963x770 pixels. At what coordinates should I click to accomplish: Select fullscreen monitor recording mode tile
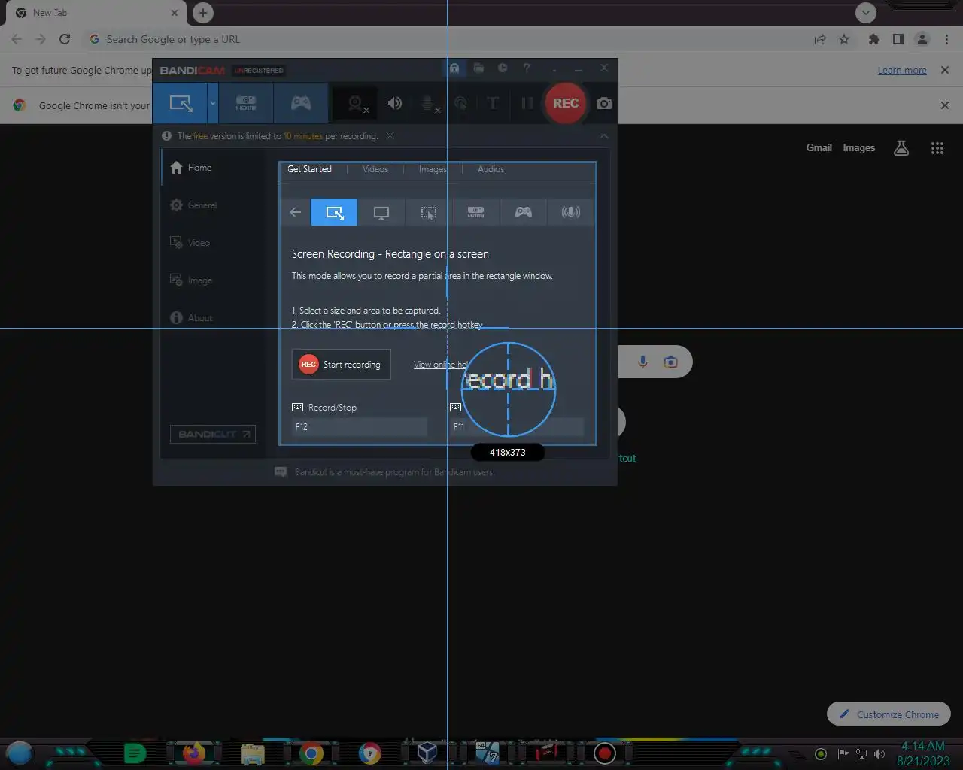coord(381,212)
